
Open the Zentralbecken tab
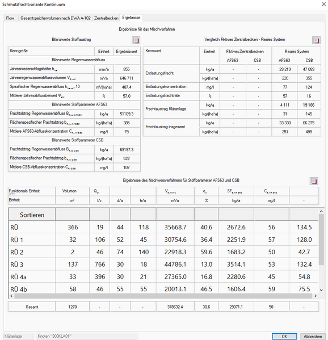(106, 18)
